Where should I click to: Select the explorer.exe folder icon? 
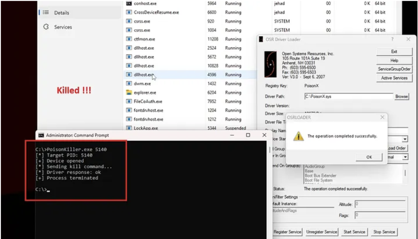point(129,93)
